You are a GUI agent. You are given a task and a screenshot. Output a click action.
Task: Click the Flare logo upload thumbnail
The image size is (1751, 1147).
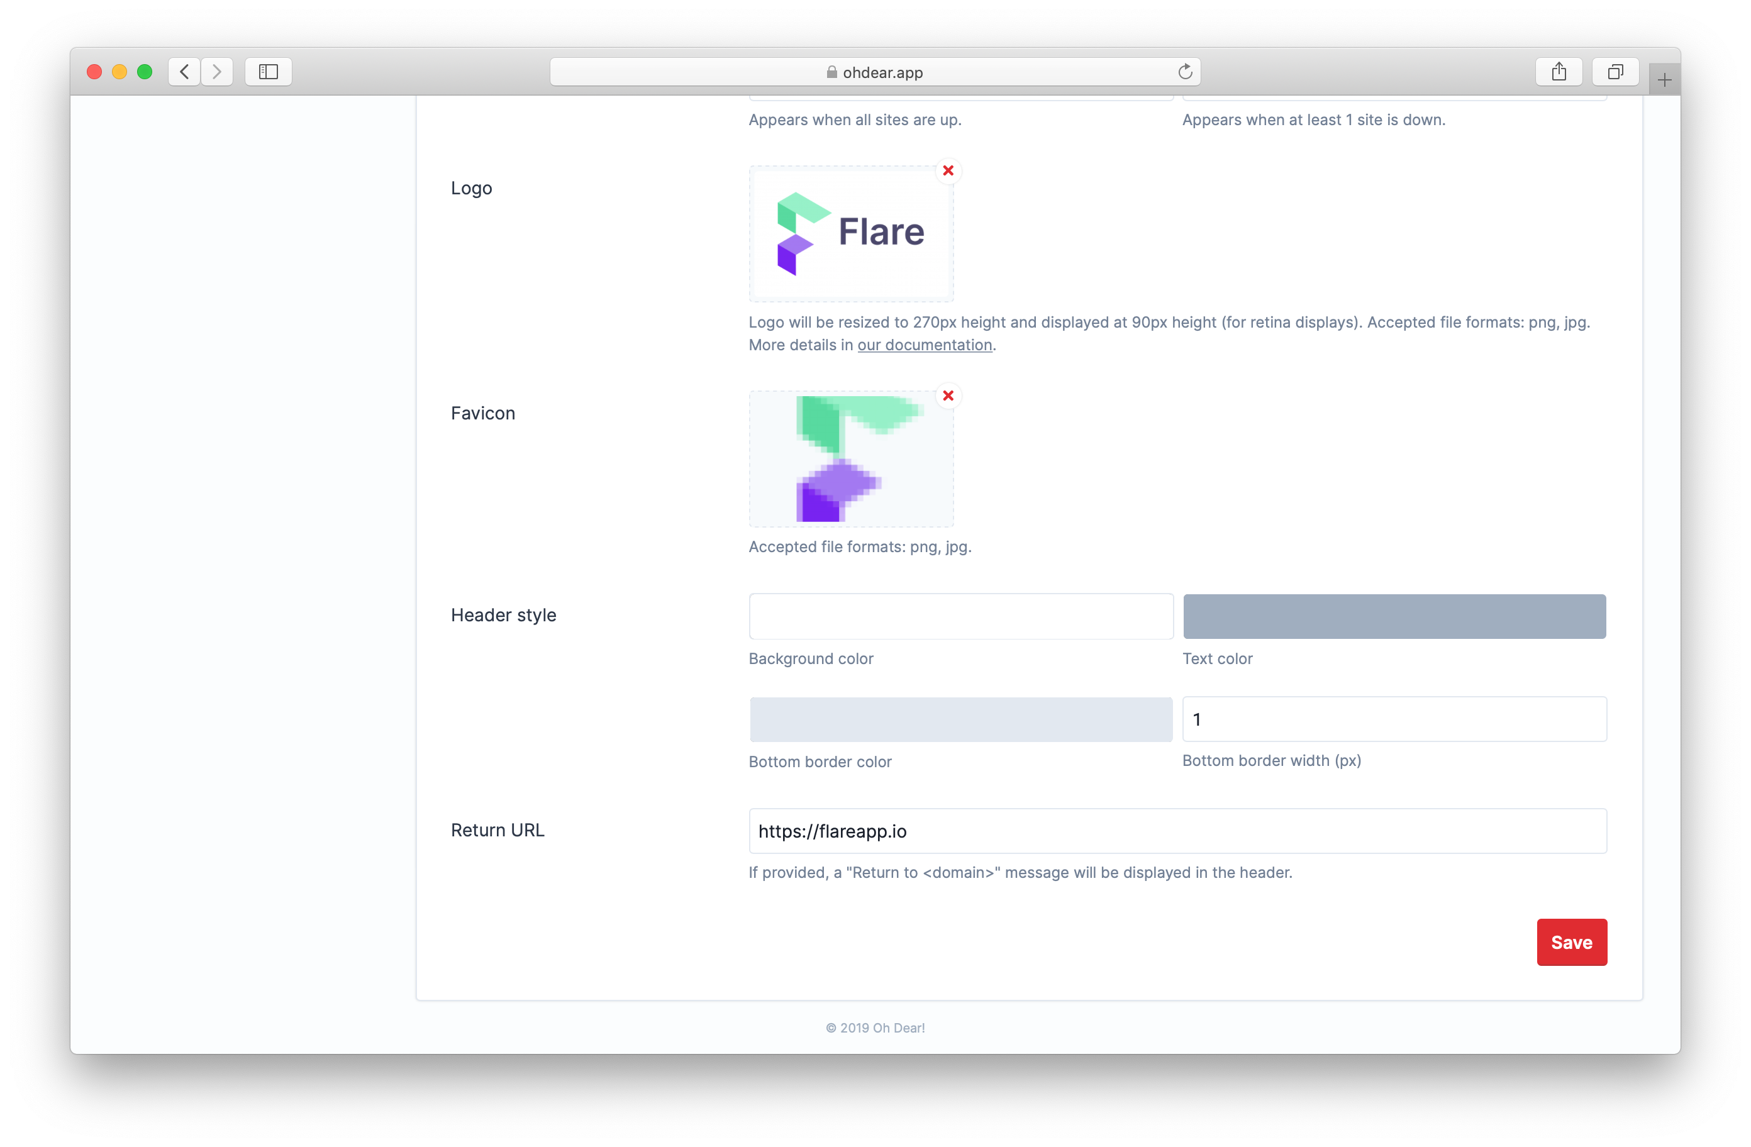[851, 234]
